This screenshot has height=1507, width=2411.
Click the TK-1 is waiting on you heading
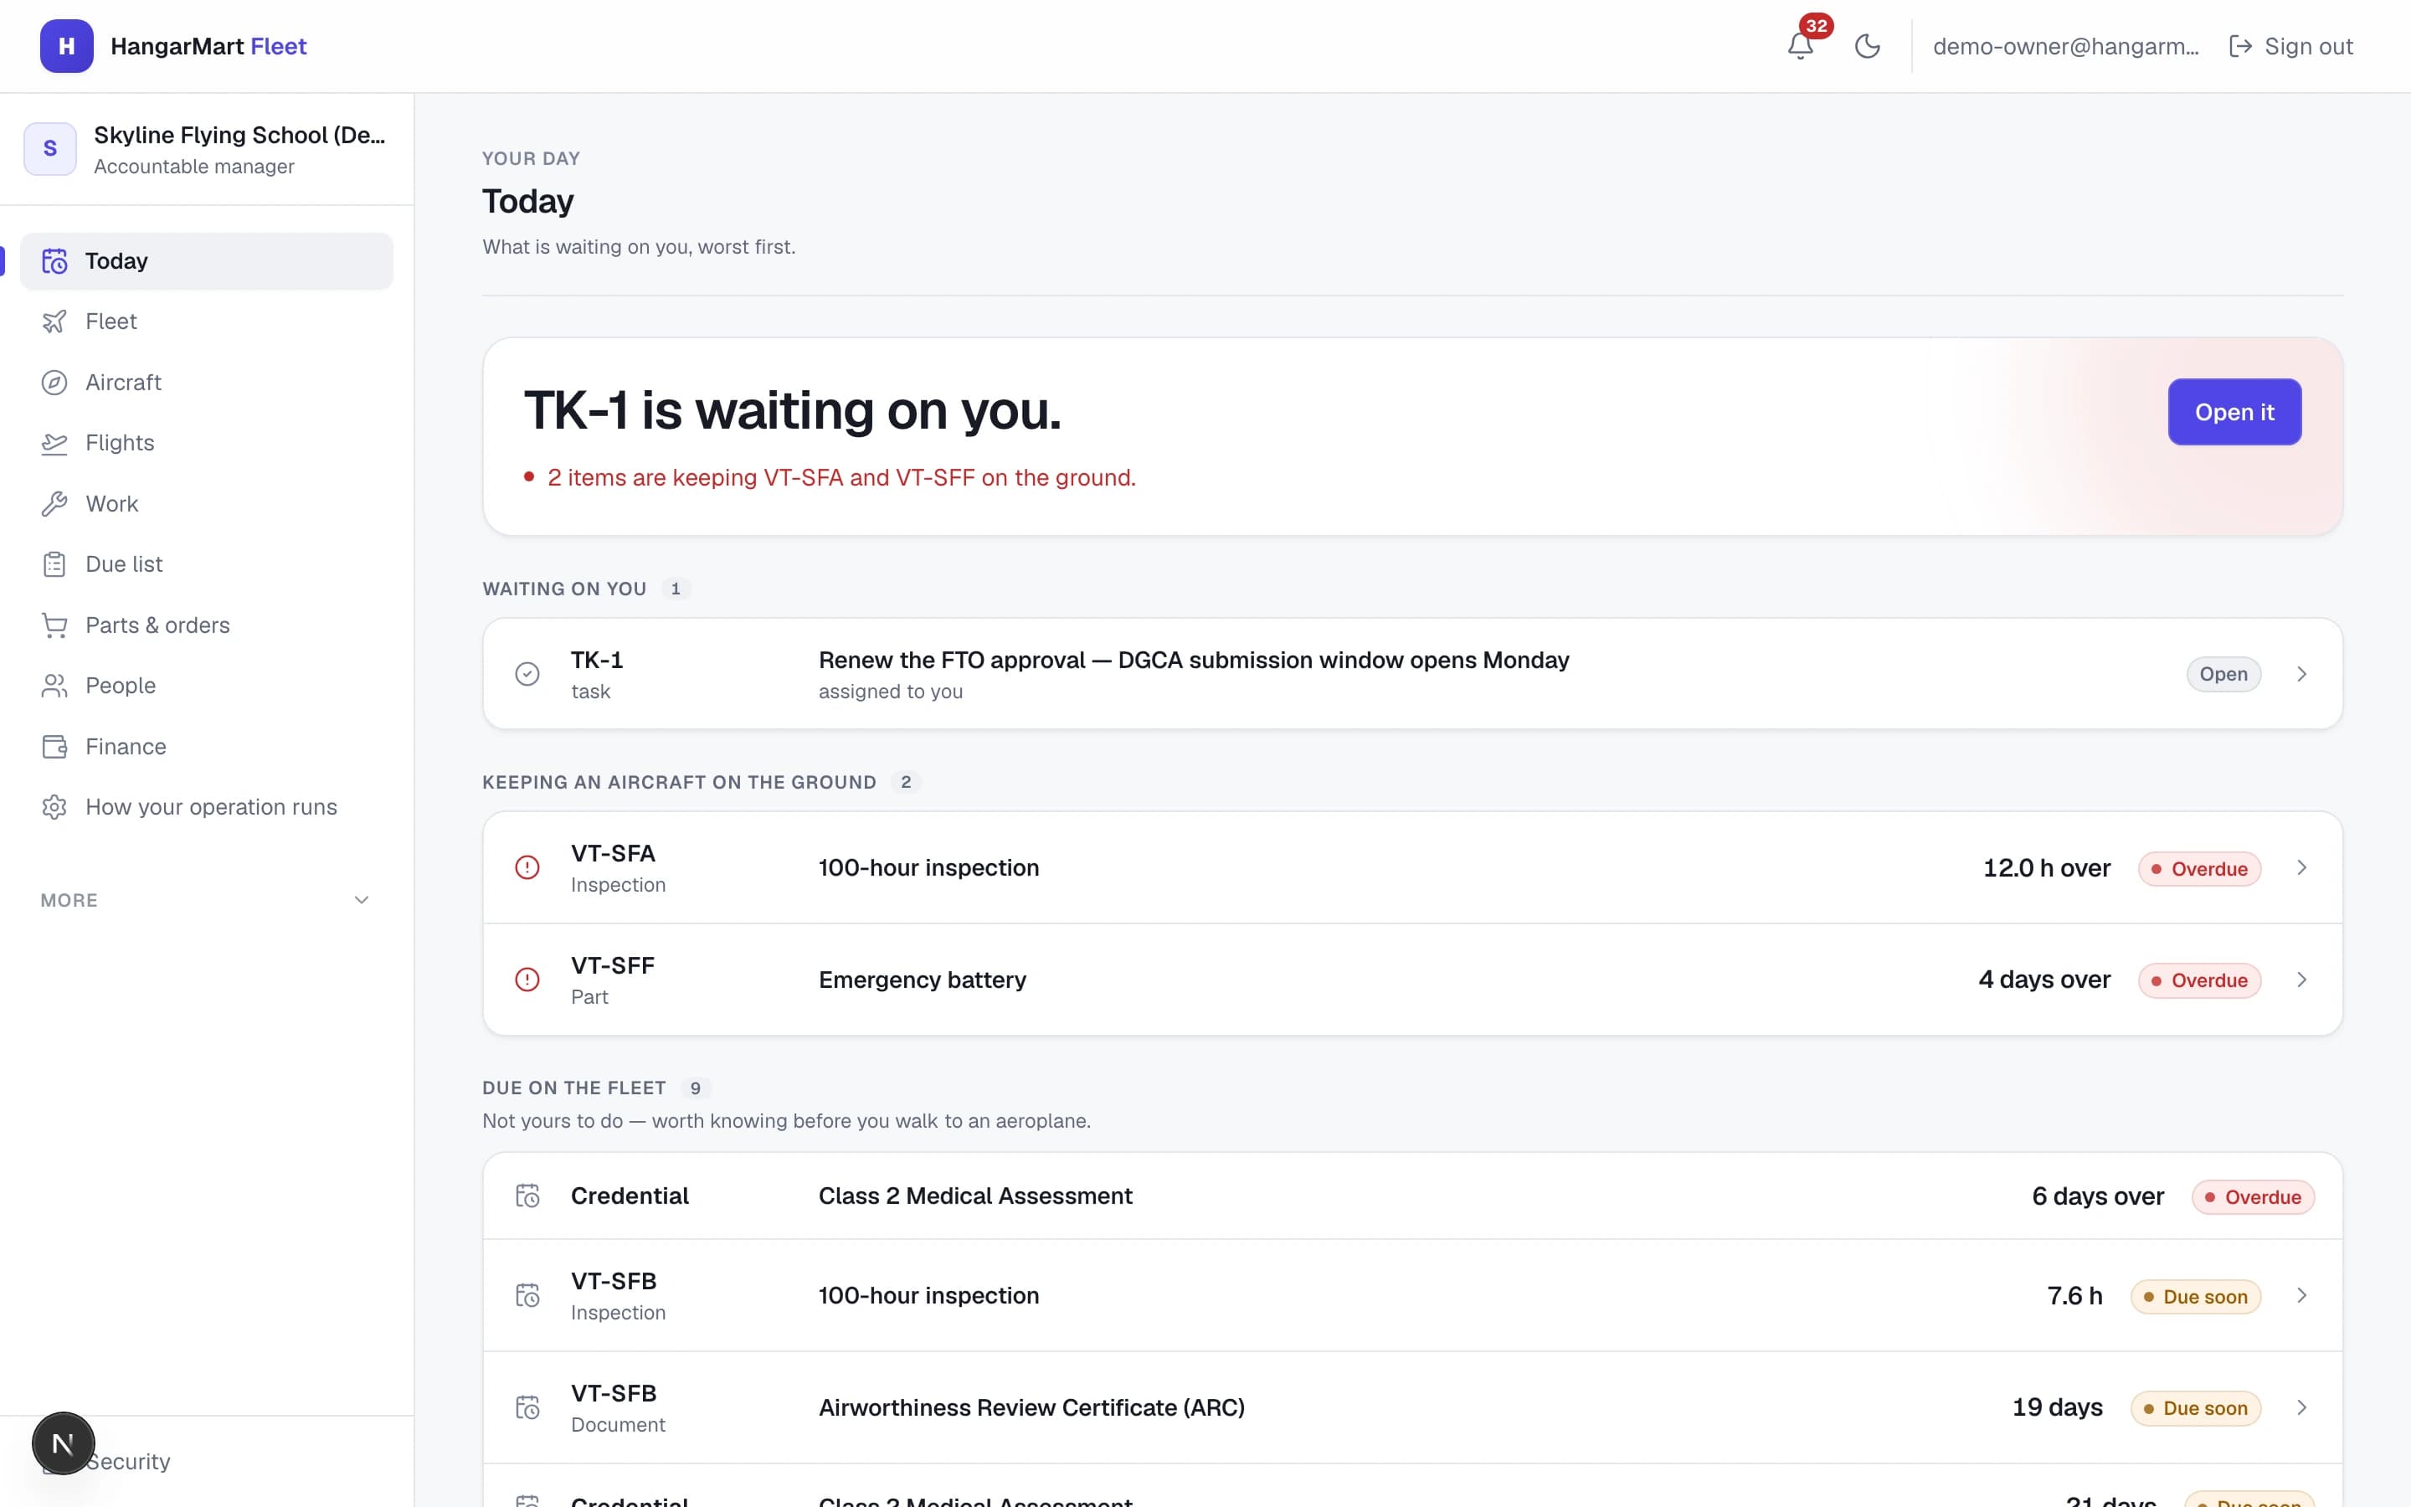click(x=793, y=409)
